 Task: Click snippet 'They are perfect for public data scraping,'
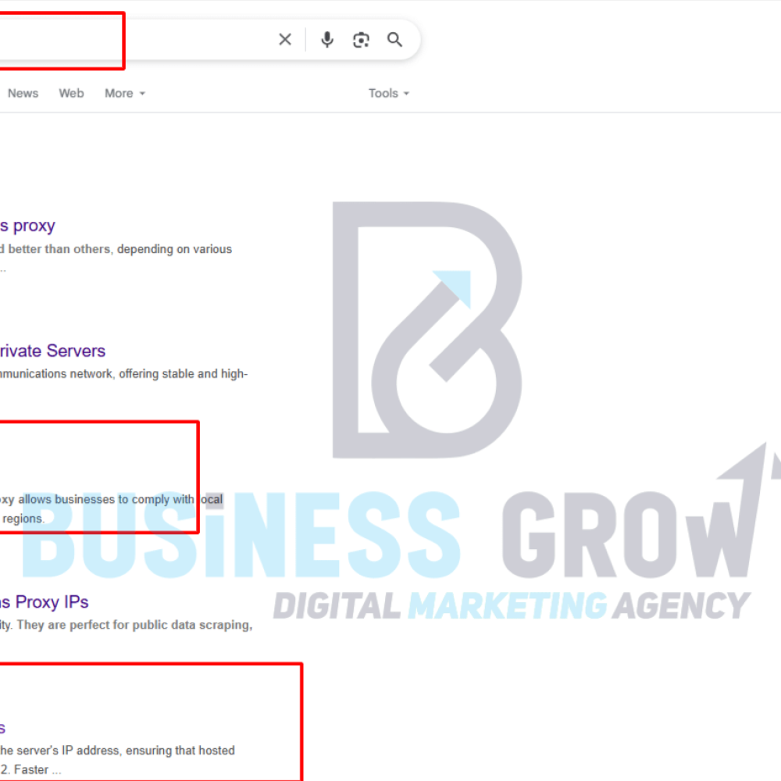click(134, 625)
